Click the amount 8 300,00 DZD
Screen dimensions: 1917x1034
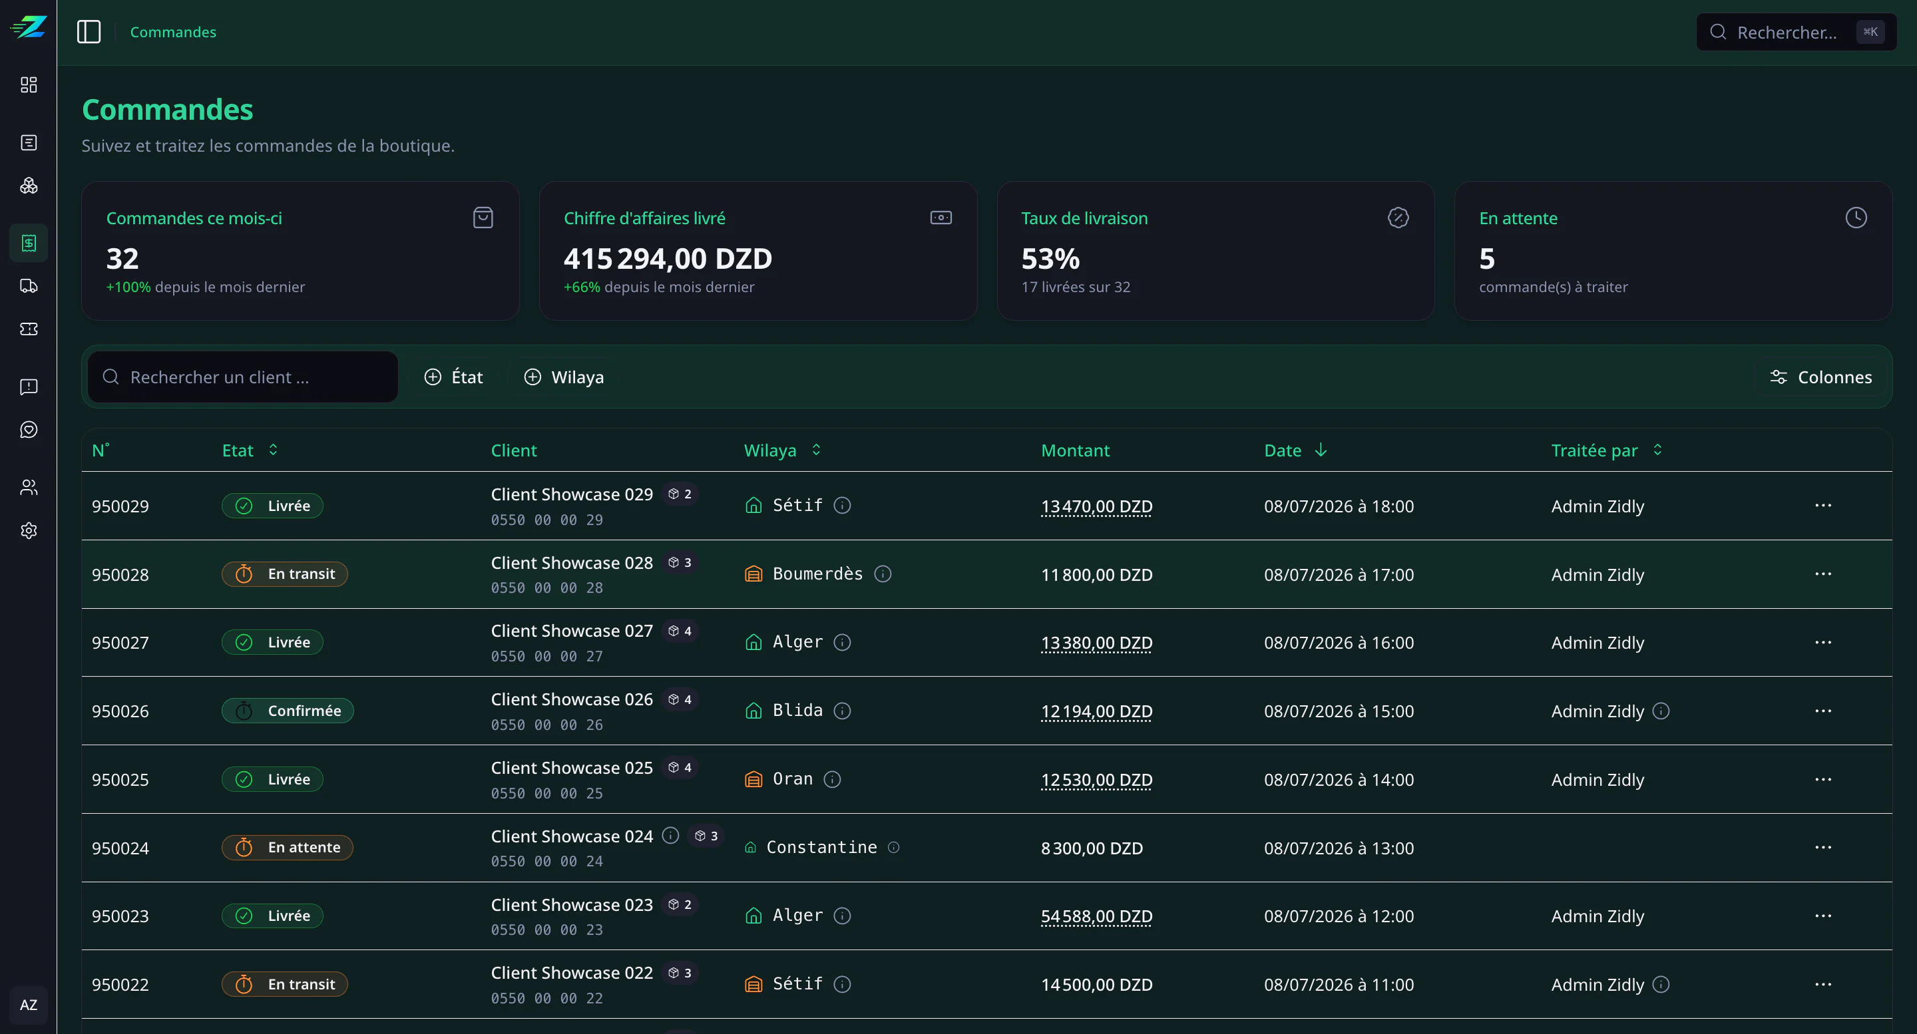pos(1092,847)
